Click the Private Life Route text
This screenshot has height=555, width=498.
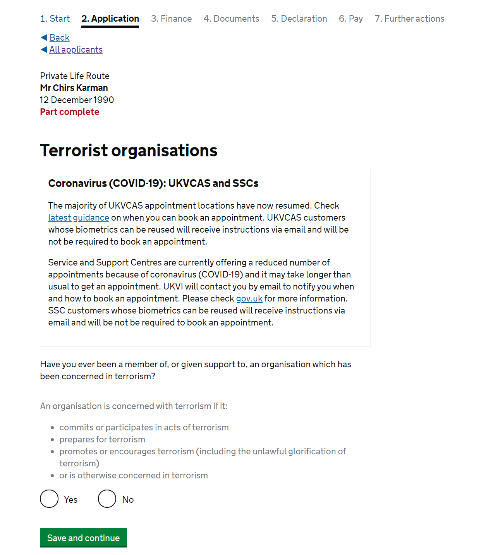point(75,76)
